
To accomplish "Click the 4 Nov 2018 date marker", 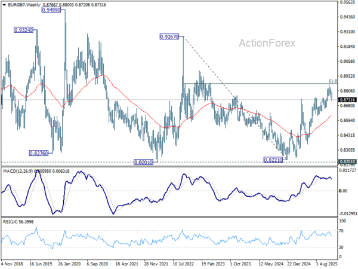I will [x=12, y=264].
